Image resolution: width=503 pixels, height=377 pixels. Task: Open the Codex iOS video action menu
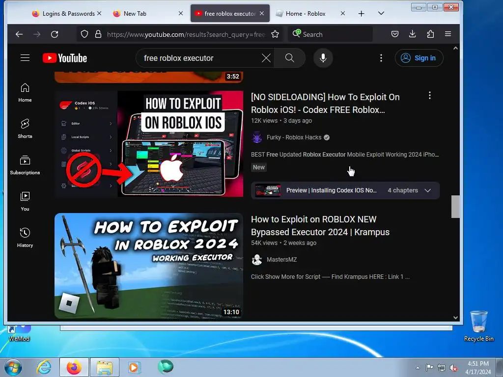pyautogui.click(x=430, y=95)
